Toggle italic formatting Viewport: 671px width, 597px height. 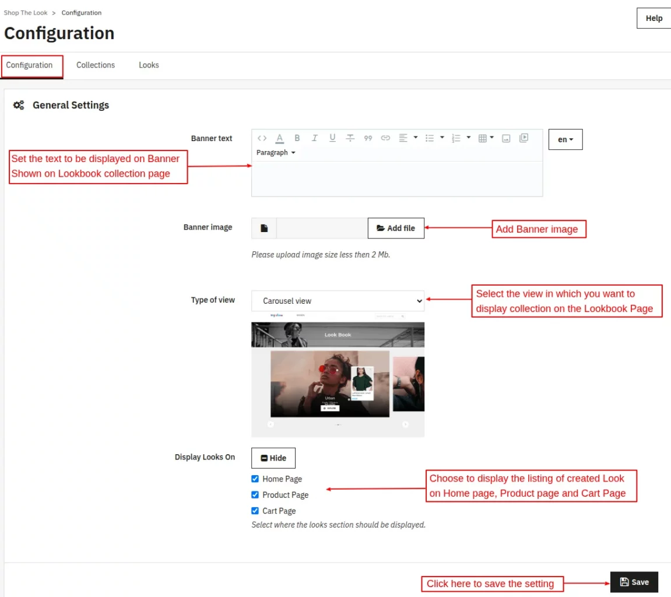point(315,138)
